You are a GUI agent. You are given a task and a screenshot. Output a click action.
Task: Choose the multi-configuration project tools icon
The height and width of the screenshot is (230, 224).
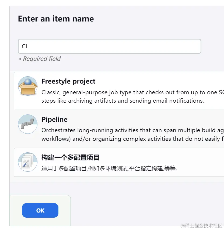coord(28,162)
